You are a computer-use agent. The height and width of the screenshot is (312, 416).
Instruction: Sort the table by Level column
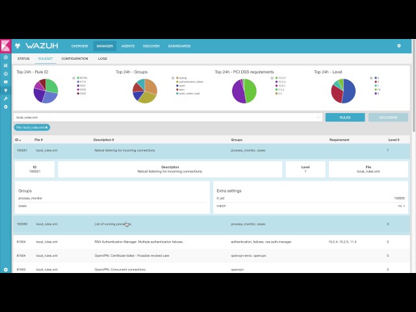(x=394, y=140)
